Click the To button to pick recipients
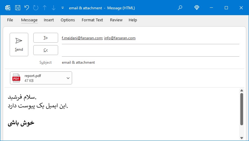249x141 pixels. (46, 38)
